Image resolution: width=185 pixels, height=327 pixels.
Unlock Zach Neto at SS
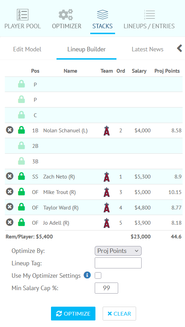coord(21,176)
